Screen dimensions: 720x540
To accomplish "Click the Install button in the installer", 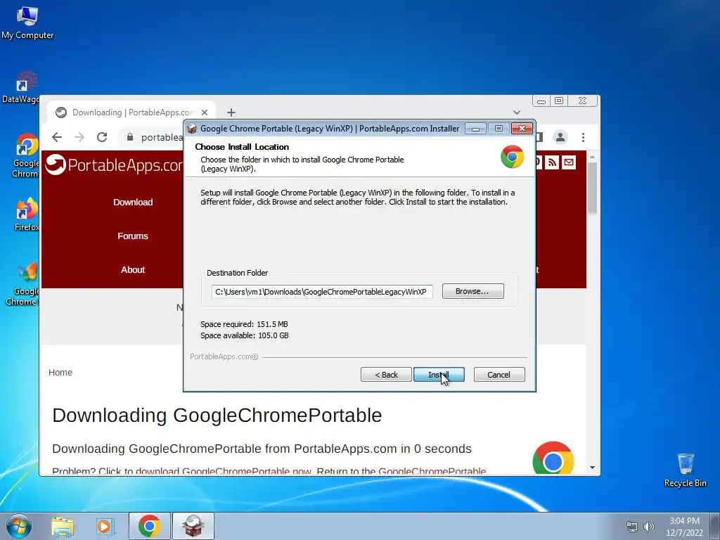I will pos(439,375).
